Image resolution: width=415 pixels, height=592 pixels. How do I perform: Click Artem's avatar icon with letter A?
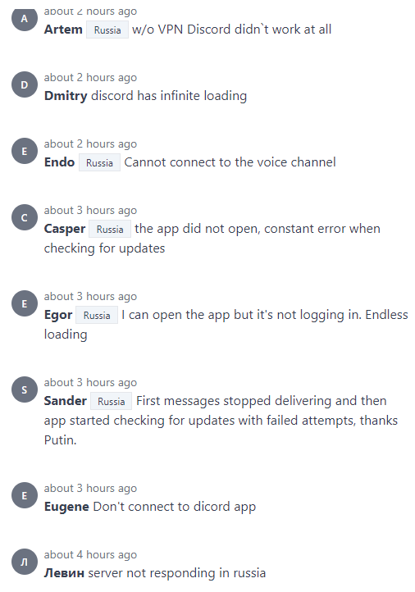pos(25,19)
